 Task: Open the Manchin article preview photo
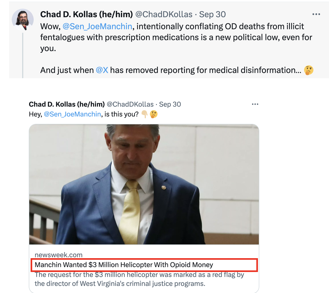click(144, 184)
